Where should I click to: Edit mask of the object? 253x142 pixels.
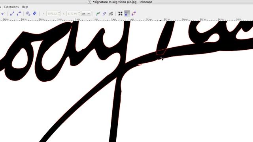coord(104,14)
